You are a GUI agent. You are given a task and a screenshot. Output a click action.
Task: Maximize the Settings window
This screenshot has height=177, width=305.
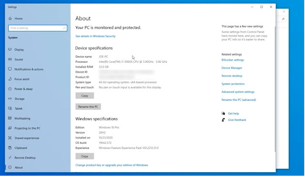point(262,7)
